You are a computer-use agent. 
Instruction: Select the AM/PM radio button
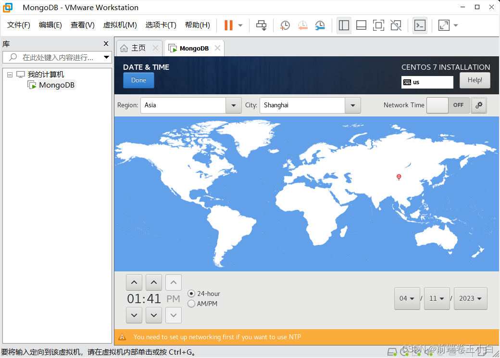tap(191, 304)
